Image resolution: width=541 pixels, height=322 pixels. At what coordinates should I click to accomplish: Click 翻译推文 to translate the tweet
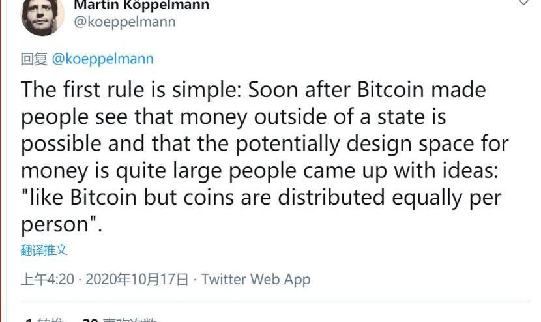44,250
